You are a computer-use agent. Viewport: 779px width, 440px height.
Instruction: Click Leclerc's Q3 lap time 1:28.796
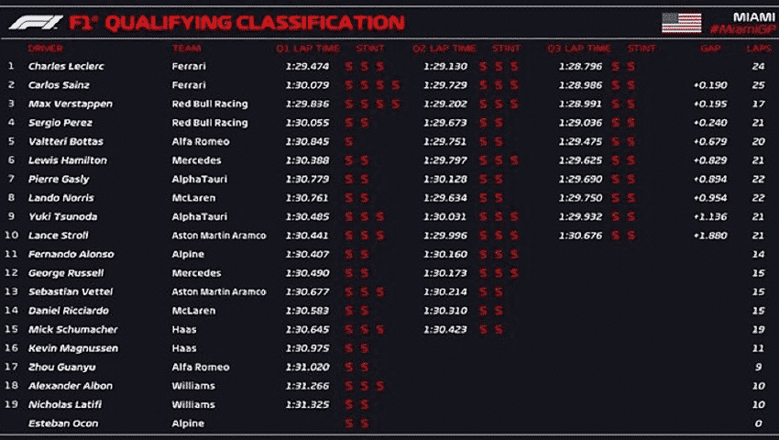[x=580, y=66]
